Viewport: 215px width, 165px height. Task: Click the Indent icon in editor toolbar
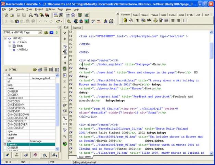tap(65, 106)
